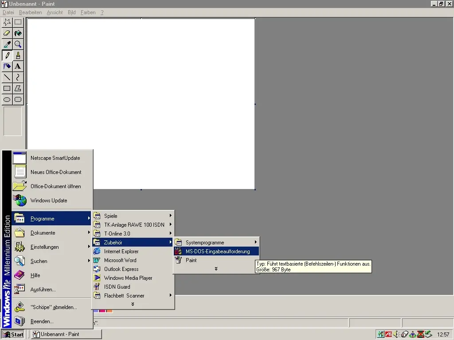Click the ATI tray icon
Image resolution: width=454 pixels, height=340 pixels.
[x=388, y=335]
